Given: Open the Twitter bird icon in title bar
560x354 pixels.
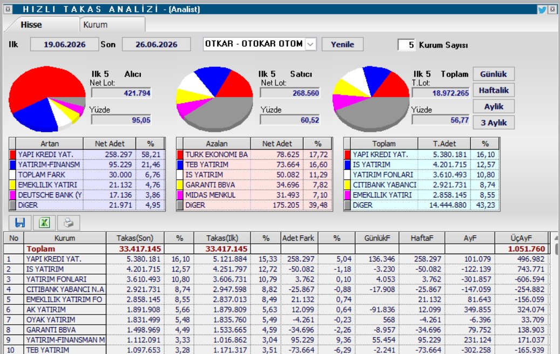Looking at the screenshot, I should point(542,9).
